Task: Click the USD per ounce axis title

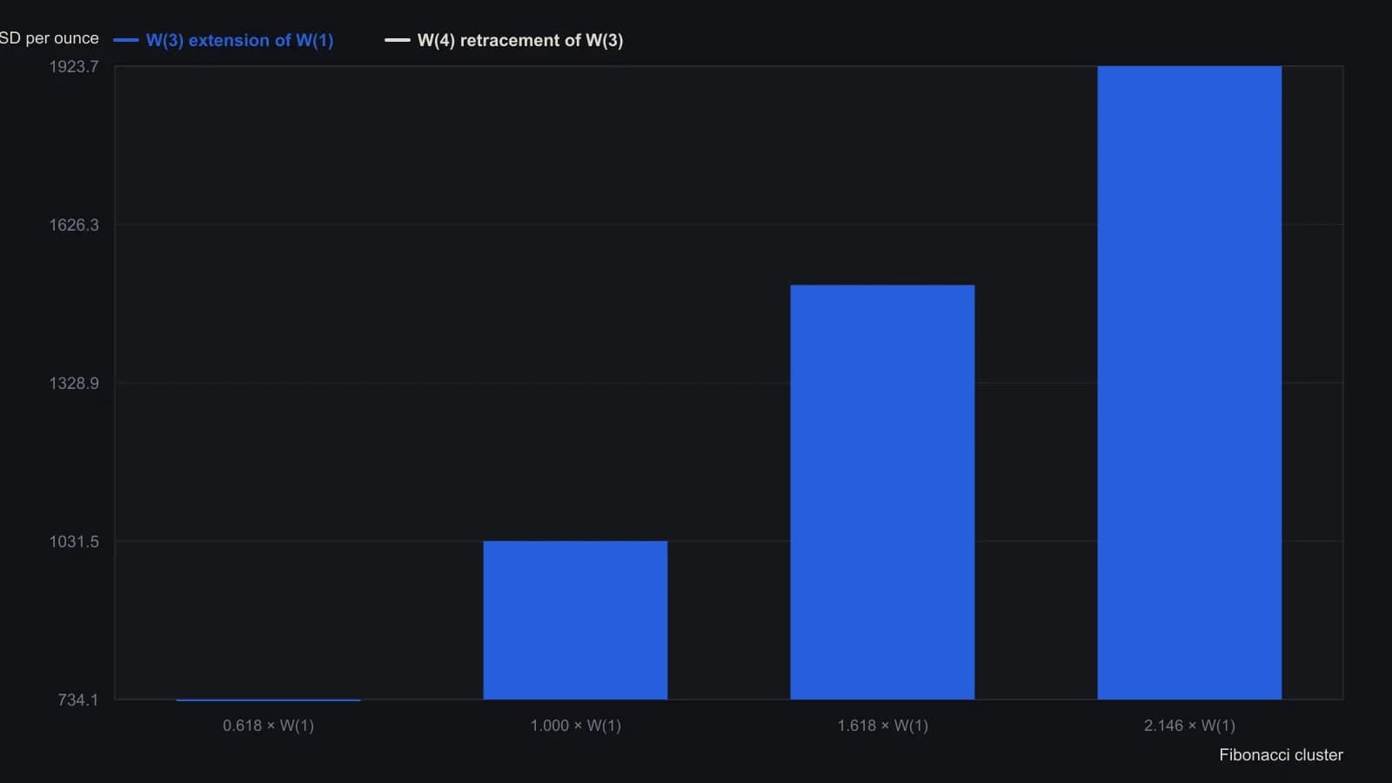Action: pos(50,38)
